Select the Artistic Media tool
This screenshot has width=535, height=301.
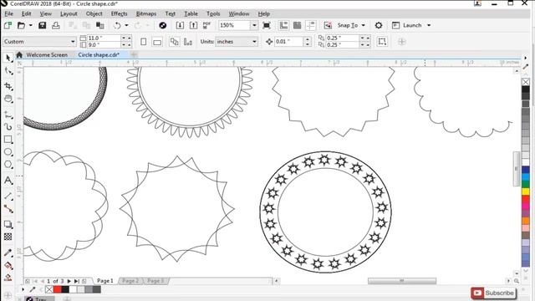pyautogui.click(x=8, y=127)
